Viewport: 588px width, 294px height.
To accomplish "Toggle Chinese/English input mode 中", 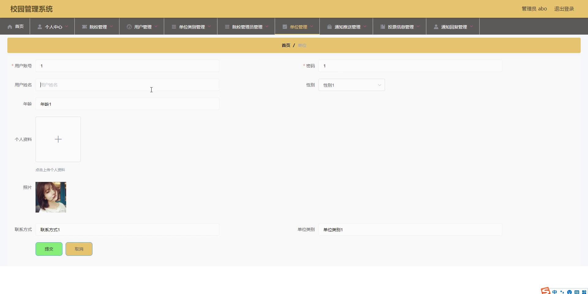I will 555,292.
